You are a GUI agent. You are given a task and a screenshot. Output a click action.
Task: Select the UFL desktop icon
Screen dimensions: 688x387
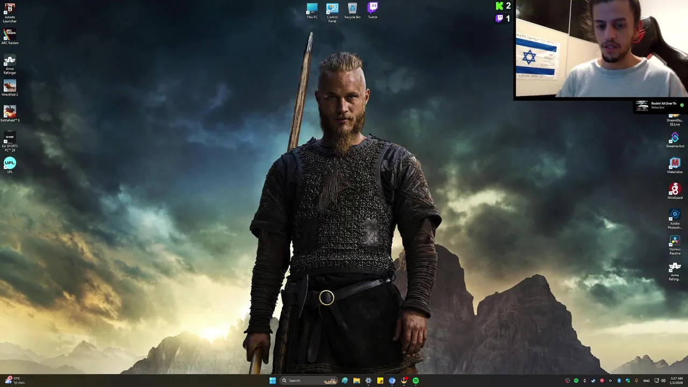(x=10, y=166)
